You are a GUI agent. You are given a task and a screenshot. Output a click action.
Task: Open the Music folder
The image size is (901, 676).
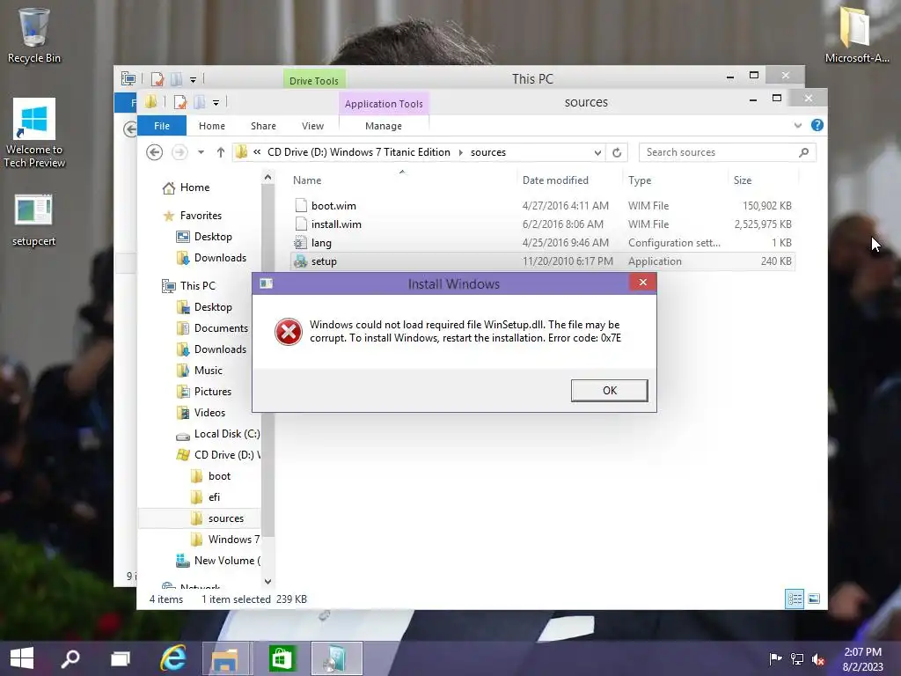point(208,371)
